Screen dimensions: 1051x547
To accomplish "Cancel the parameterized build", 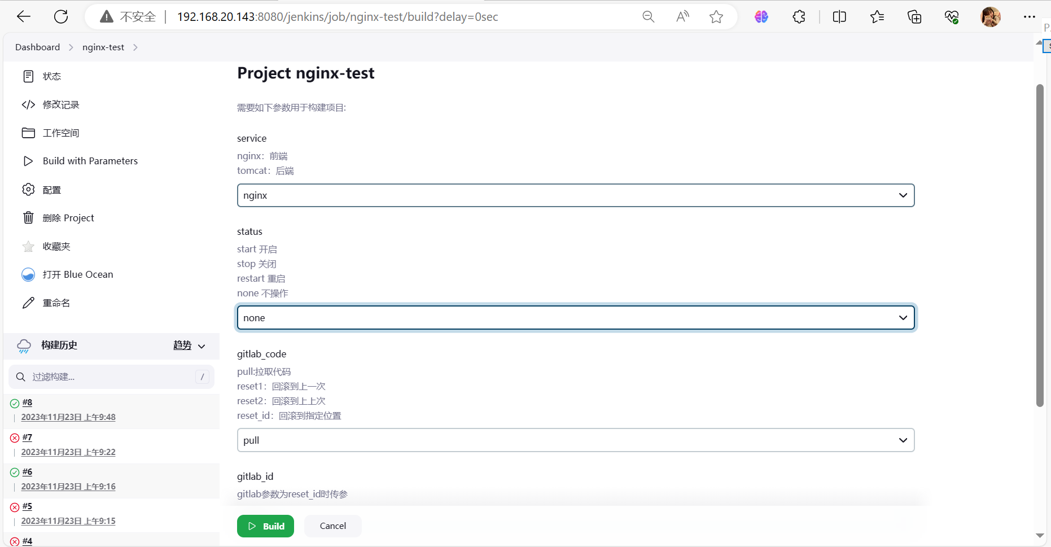I will tap(333, 526).
